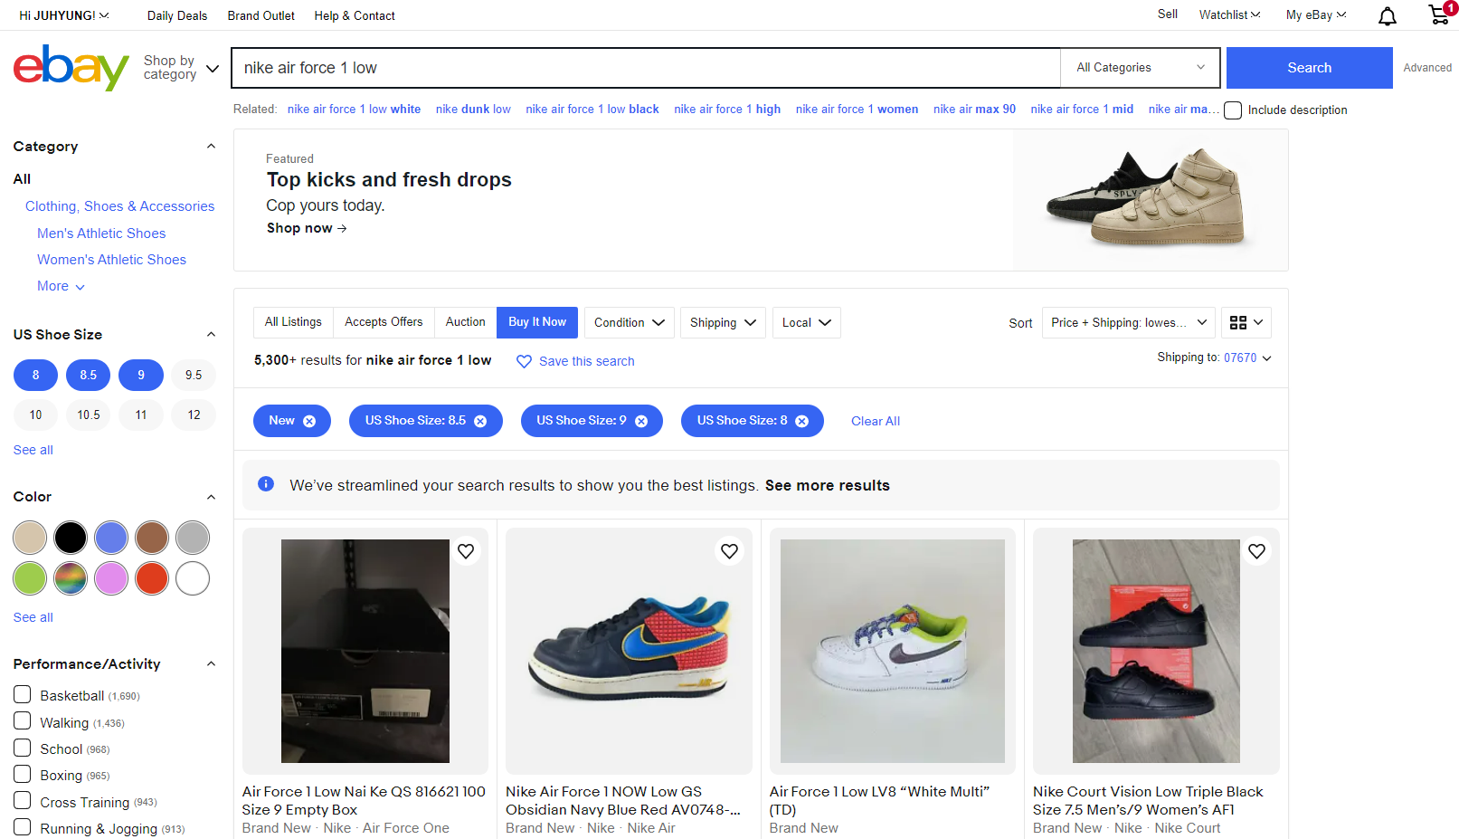Deselect shoe size 8 in sidebar

click(x=35, y=375)
